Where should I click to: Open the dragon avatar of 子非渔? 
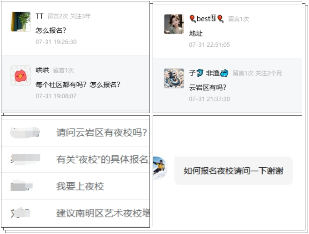pyautogui.click(x=174, y=78)
